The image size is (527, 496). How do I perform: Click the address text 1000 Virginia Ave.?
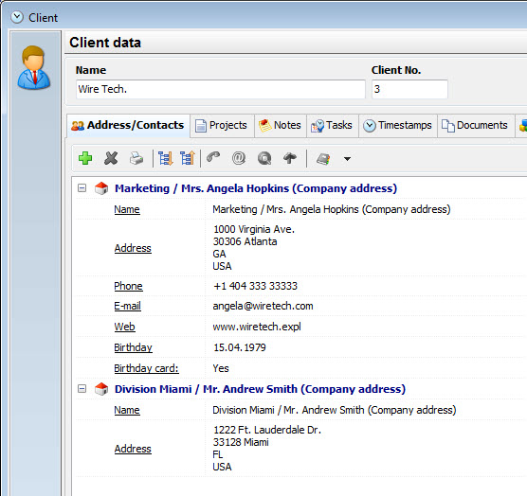pos(254,229)
